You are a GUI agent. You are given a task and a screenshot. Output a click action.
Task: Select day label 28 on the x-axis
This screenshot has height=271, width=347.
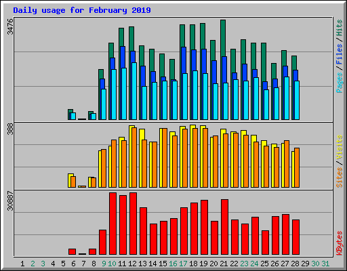[295, 264]
